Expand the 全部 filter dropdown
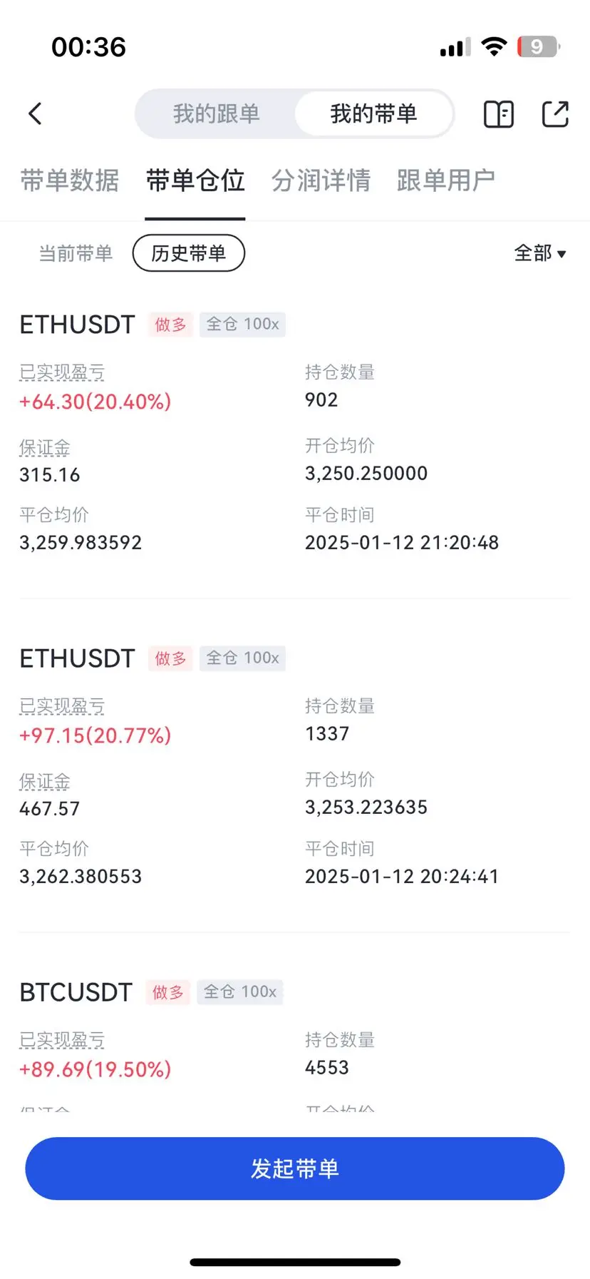Image resolution: width=590 pixels, height=1279 pixels. [540, 253]
